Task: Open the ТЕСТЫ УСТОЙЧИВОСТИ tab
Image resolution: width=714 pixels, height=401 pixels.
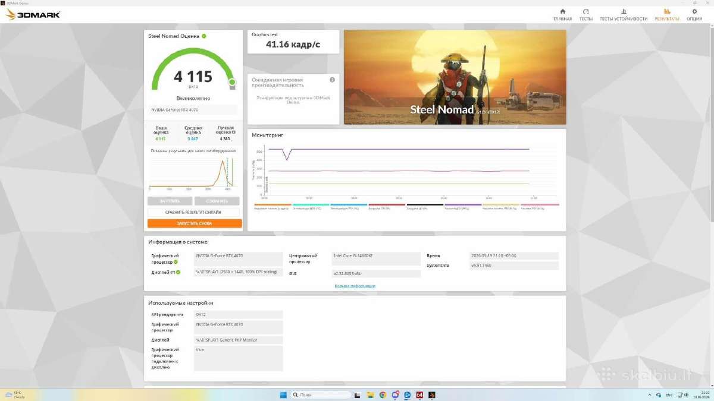Action: pyautogui.click(x=623, y=15)
